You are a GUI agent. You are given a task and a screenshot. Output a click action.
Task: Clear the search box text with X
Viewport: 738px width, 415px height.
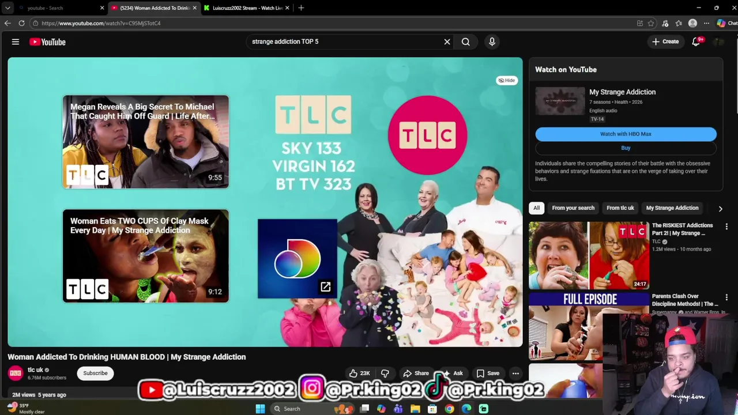(447, 41)
